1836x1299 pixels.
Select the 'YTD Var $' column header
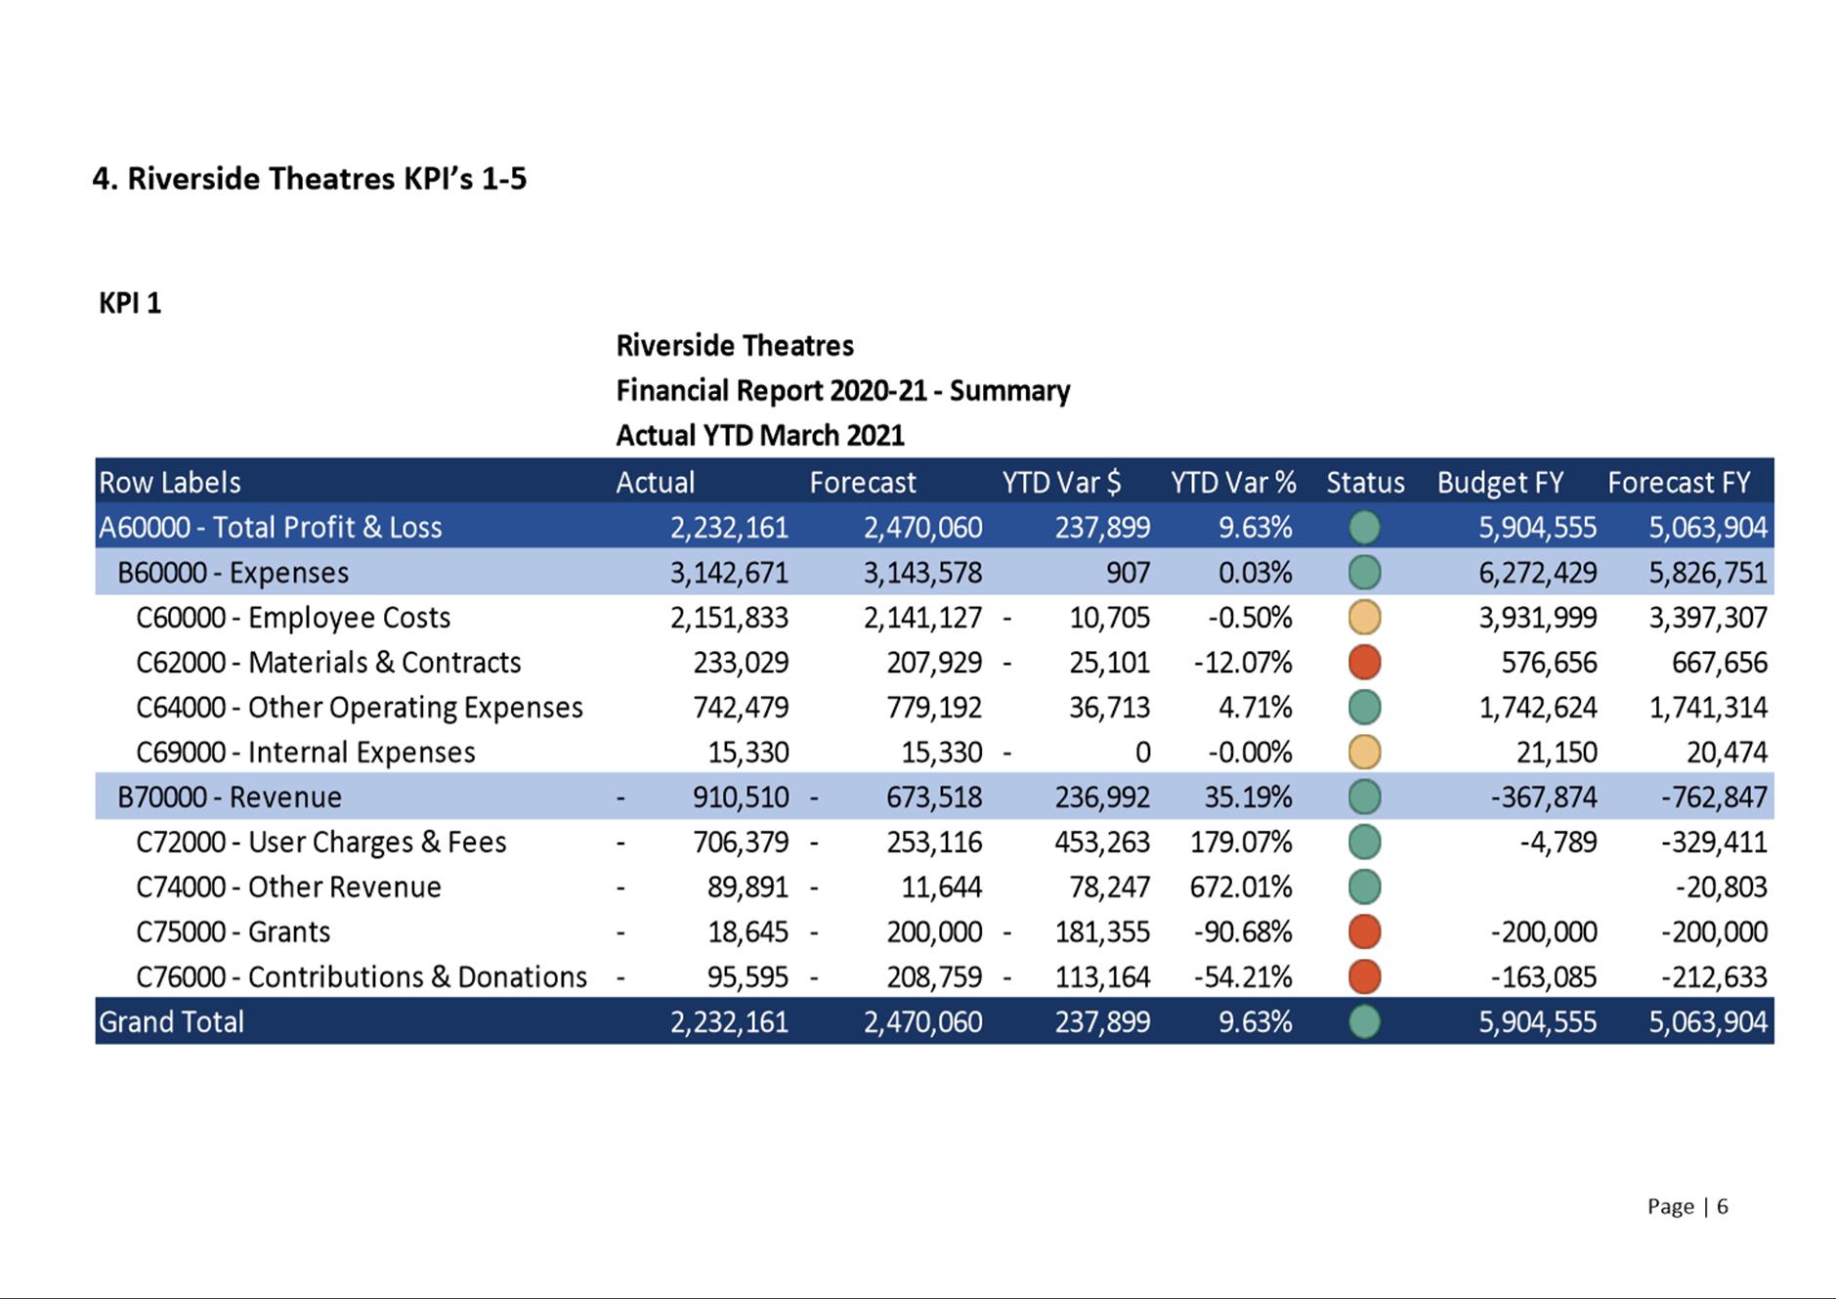pos(1061,483)
